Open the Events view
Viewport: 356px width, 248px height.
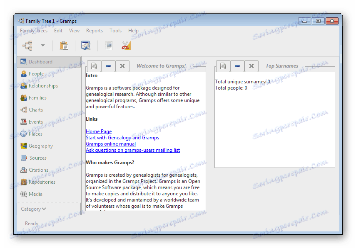(x=32, y=122)
